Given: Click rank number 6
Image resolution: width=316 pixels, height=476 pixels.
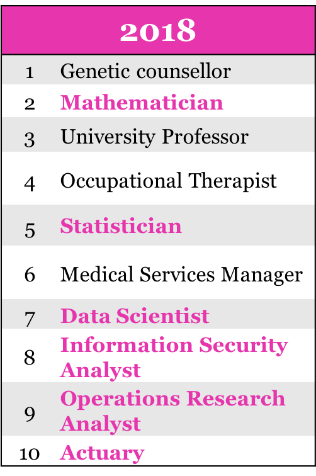Looking at the screenshot, I should [30, 275].
